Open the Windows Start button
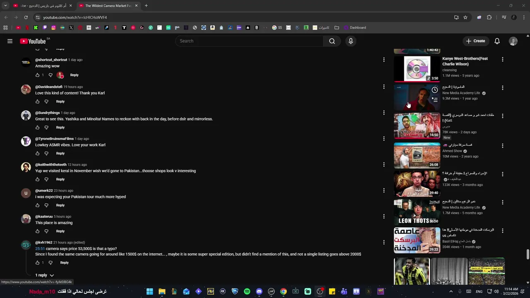 click(149, 291)
